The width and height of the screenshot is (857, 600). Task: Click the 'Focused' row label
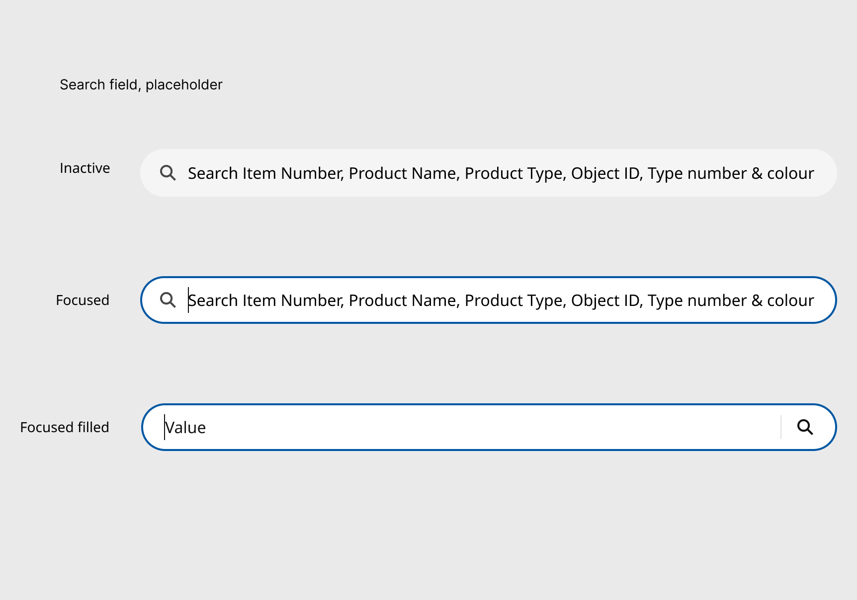pos(83,300)
